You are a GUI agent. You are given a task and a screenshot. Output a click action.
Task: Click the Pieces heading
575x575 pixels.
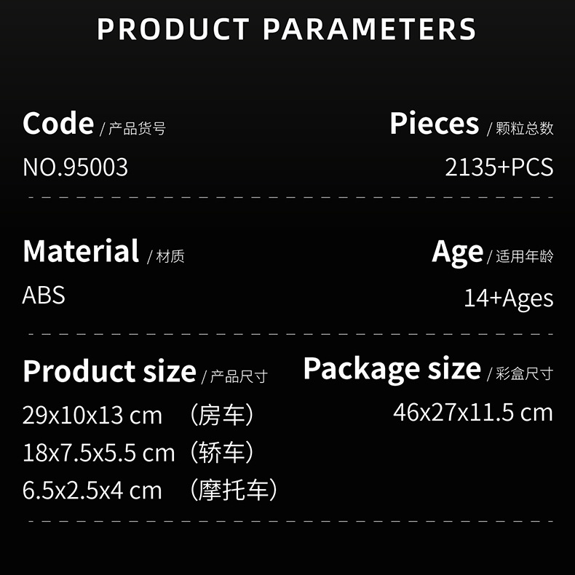pos(434,124)
